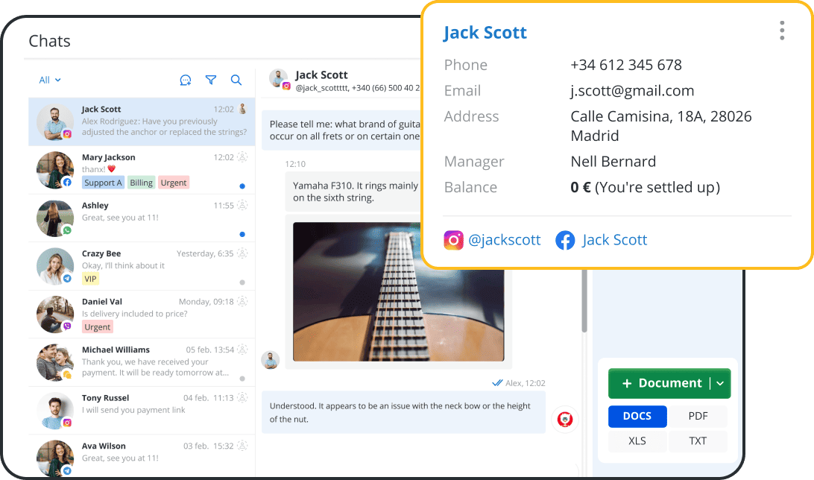
Task: Click the Telegram badge on Crazy Bee's avatar
Action: (x=67, y=277)
